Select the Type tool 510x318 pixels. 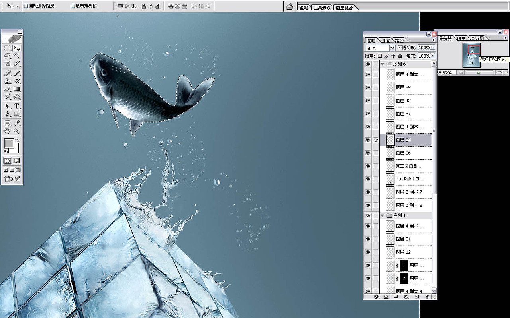(17, 106)
